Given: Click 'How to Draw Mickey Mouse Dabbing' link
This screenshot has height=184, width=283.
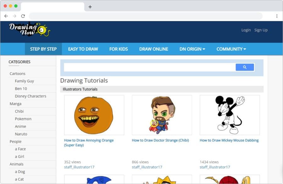Looking at the screenshot, I should coord(229,140).
